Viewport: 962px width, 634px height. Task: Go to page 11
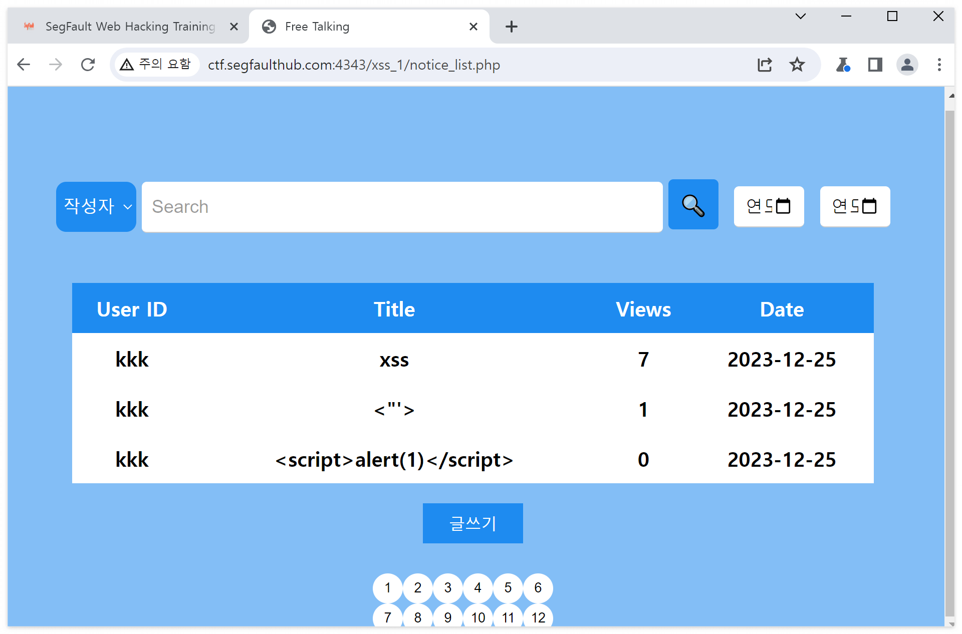508,616
